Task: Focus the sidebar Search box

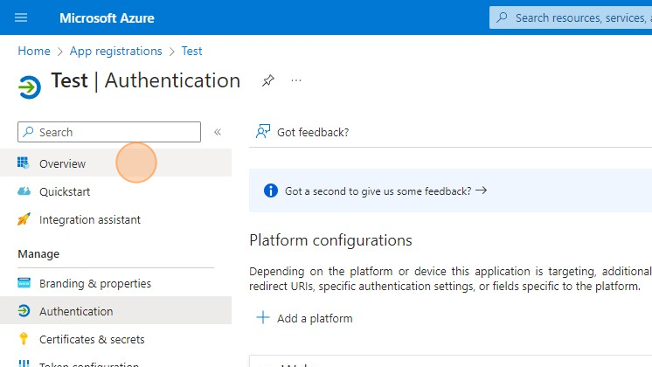Action: 109,132
